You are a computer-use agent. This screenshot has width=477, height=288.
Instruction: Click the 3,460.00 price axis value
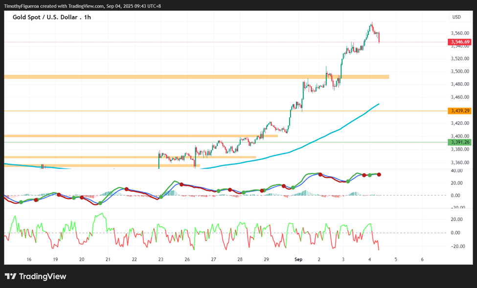click(x=460, y=97)
